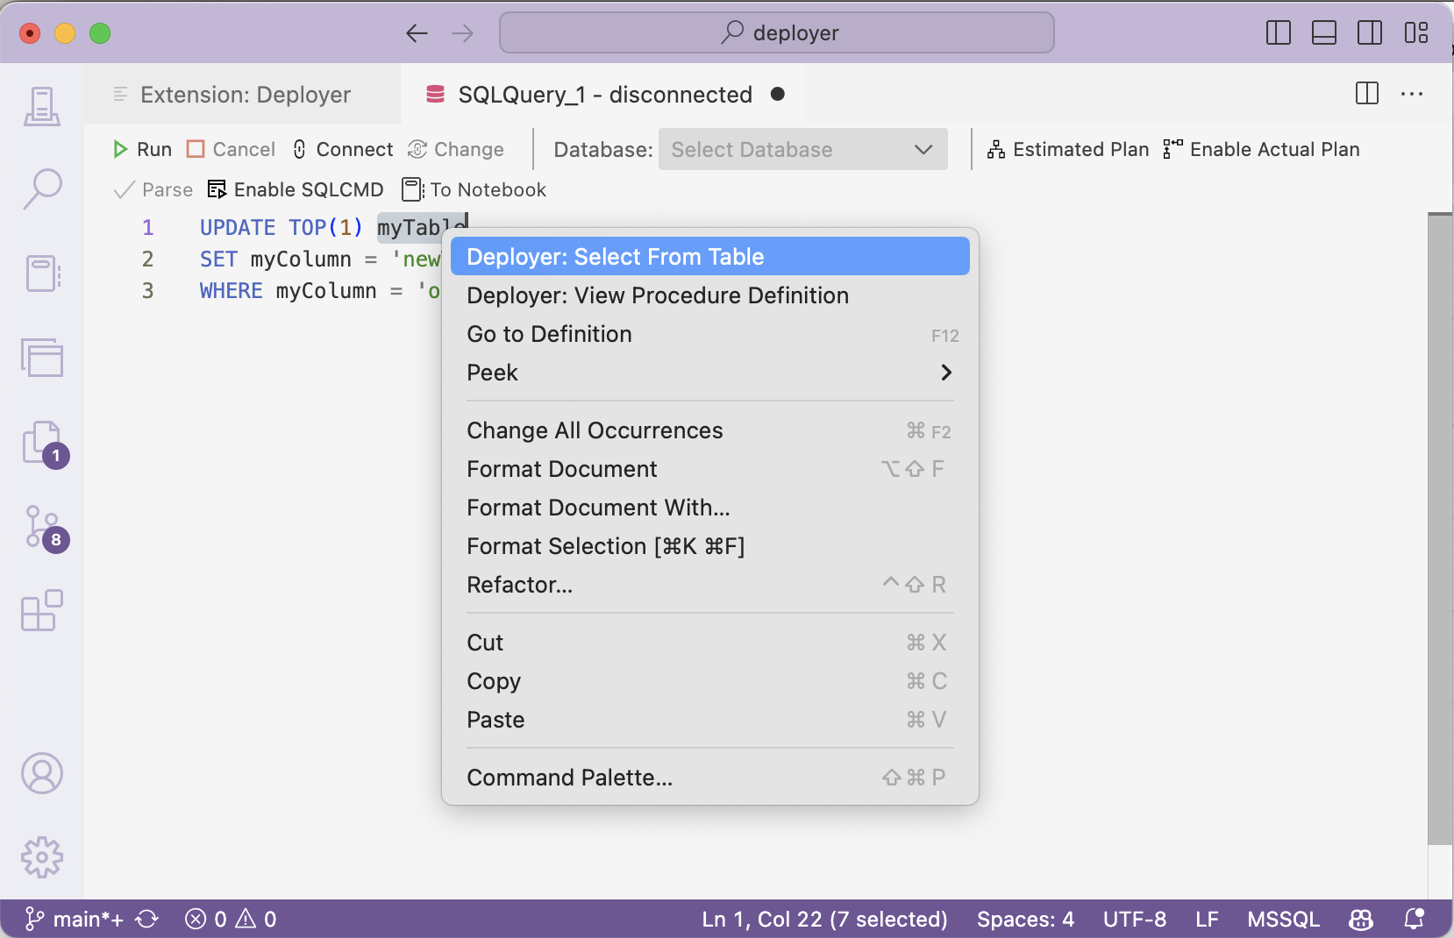Click the deployer search box in title bar
The height and width of the screenshot is (938, 1454).
[x=777, y=33]
